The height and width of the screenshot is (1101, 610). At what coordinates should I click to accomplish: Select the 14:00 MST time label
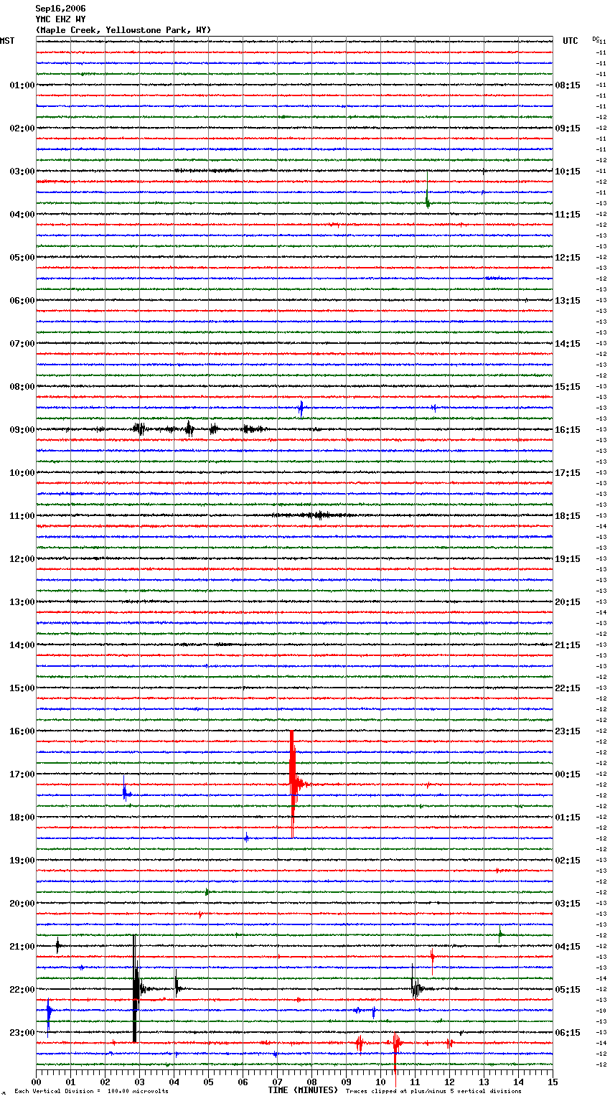(x=22, y=645)
